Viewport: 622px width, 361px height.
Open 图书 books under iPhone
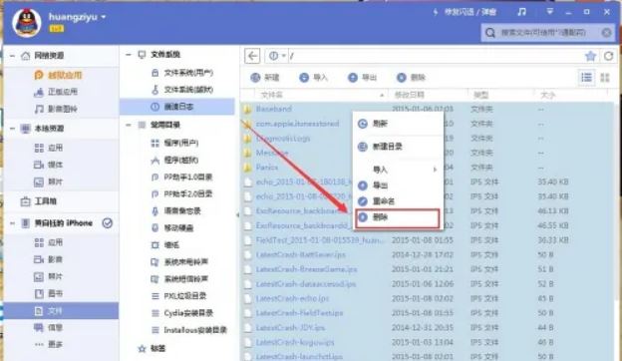pos(49,293)
